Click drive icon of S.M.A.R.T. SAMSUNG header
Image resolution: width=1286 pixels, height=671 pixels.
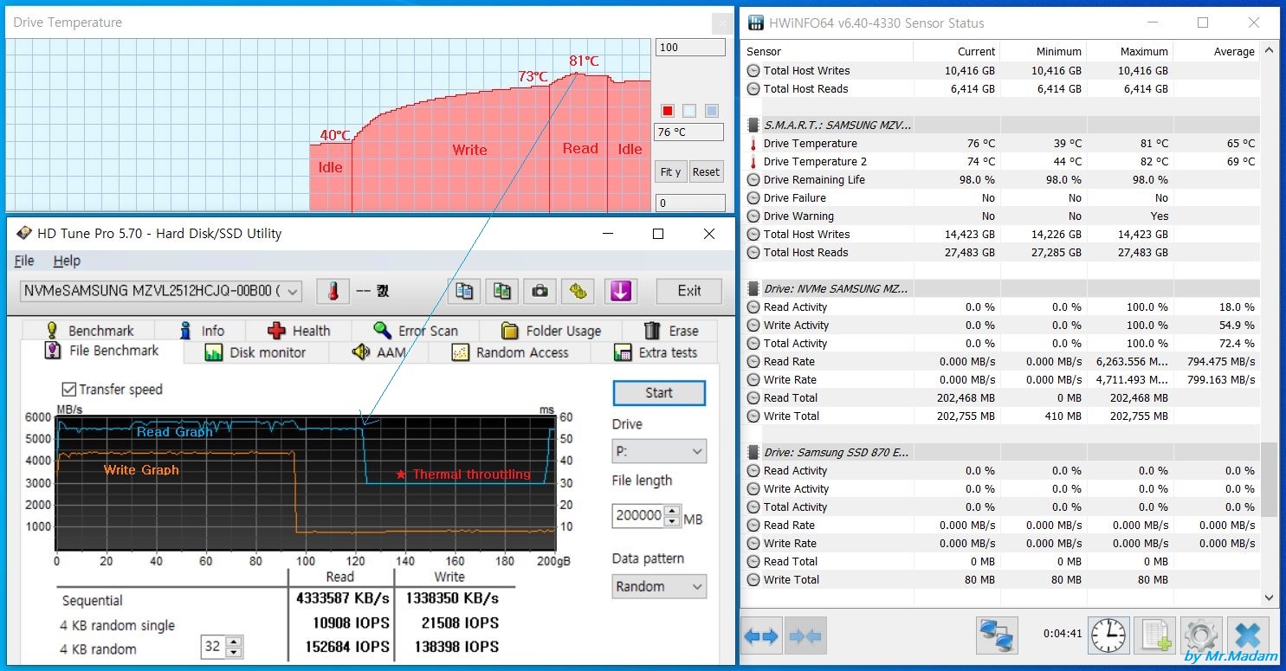(x=753, y=126)
